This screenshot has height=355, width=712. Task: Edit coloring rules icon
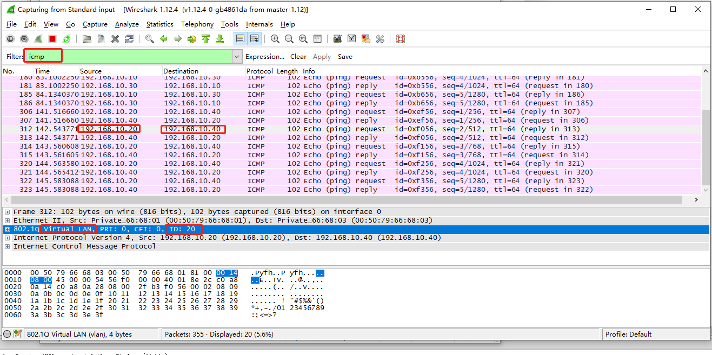tap(366, 39)
